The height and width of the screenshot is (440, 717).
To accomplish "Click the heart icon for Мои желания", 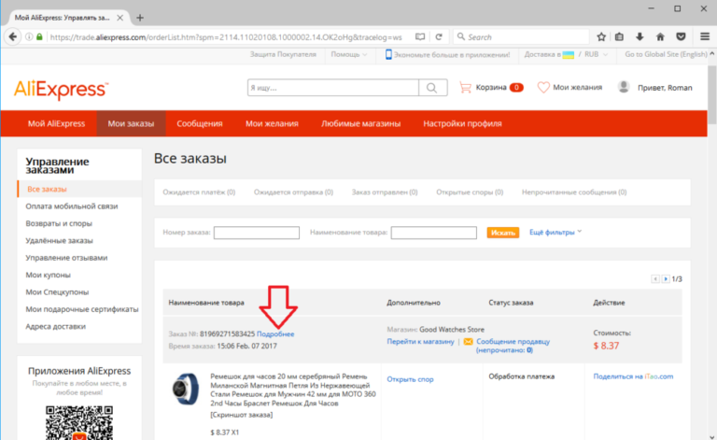I will 543,88.
